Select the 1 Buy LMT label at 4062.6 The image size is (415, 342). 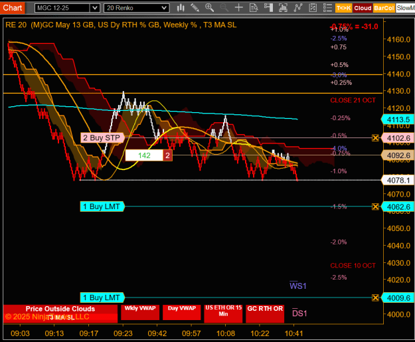(x=102, y=207)
